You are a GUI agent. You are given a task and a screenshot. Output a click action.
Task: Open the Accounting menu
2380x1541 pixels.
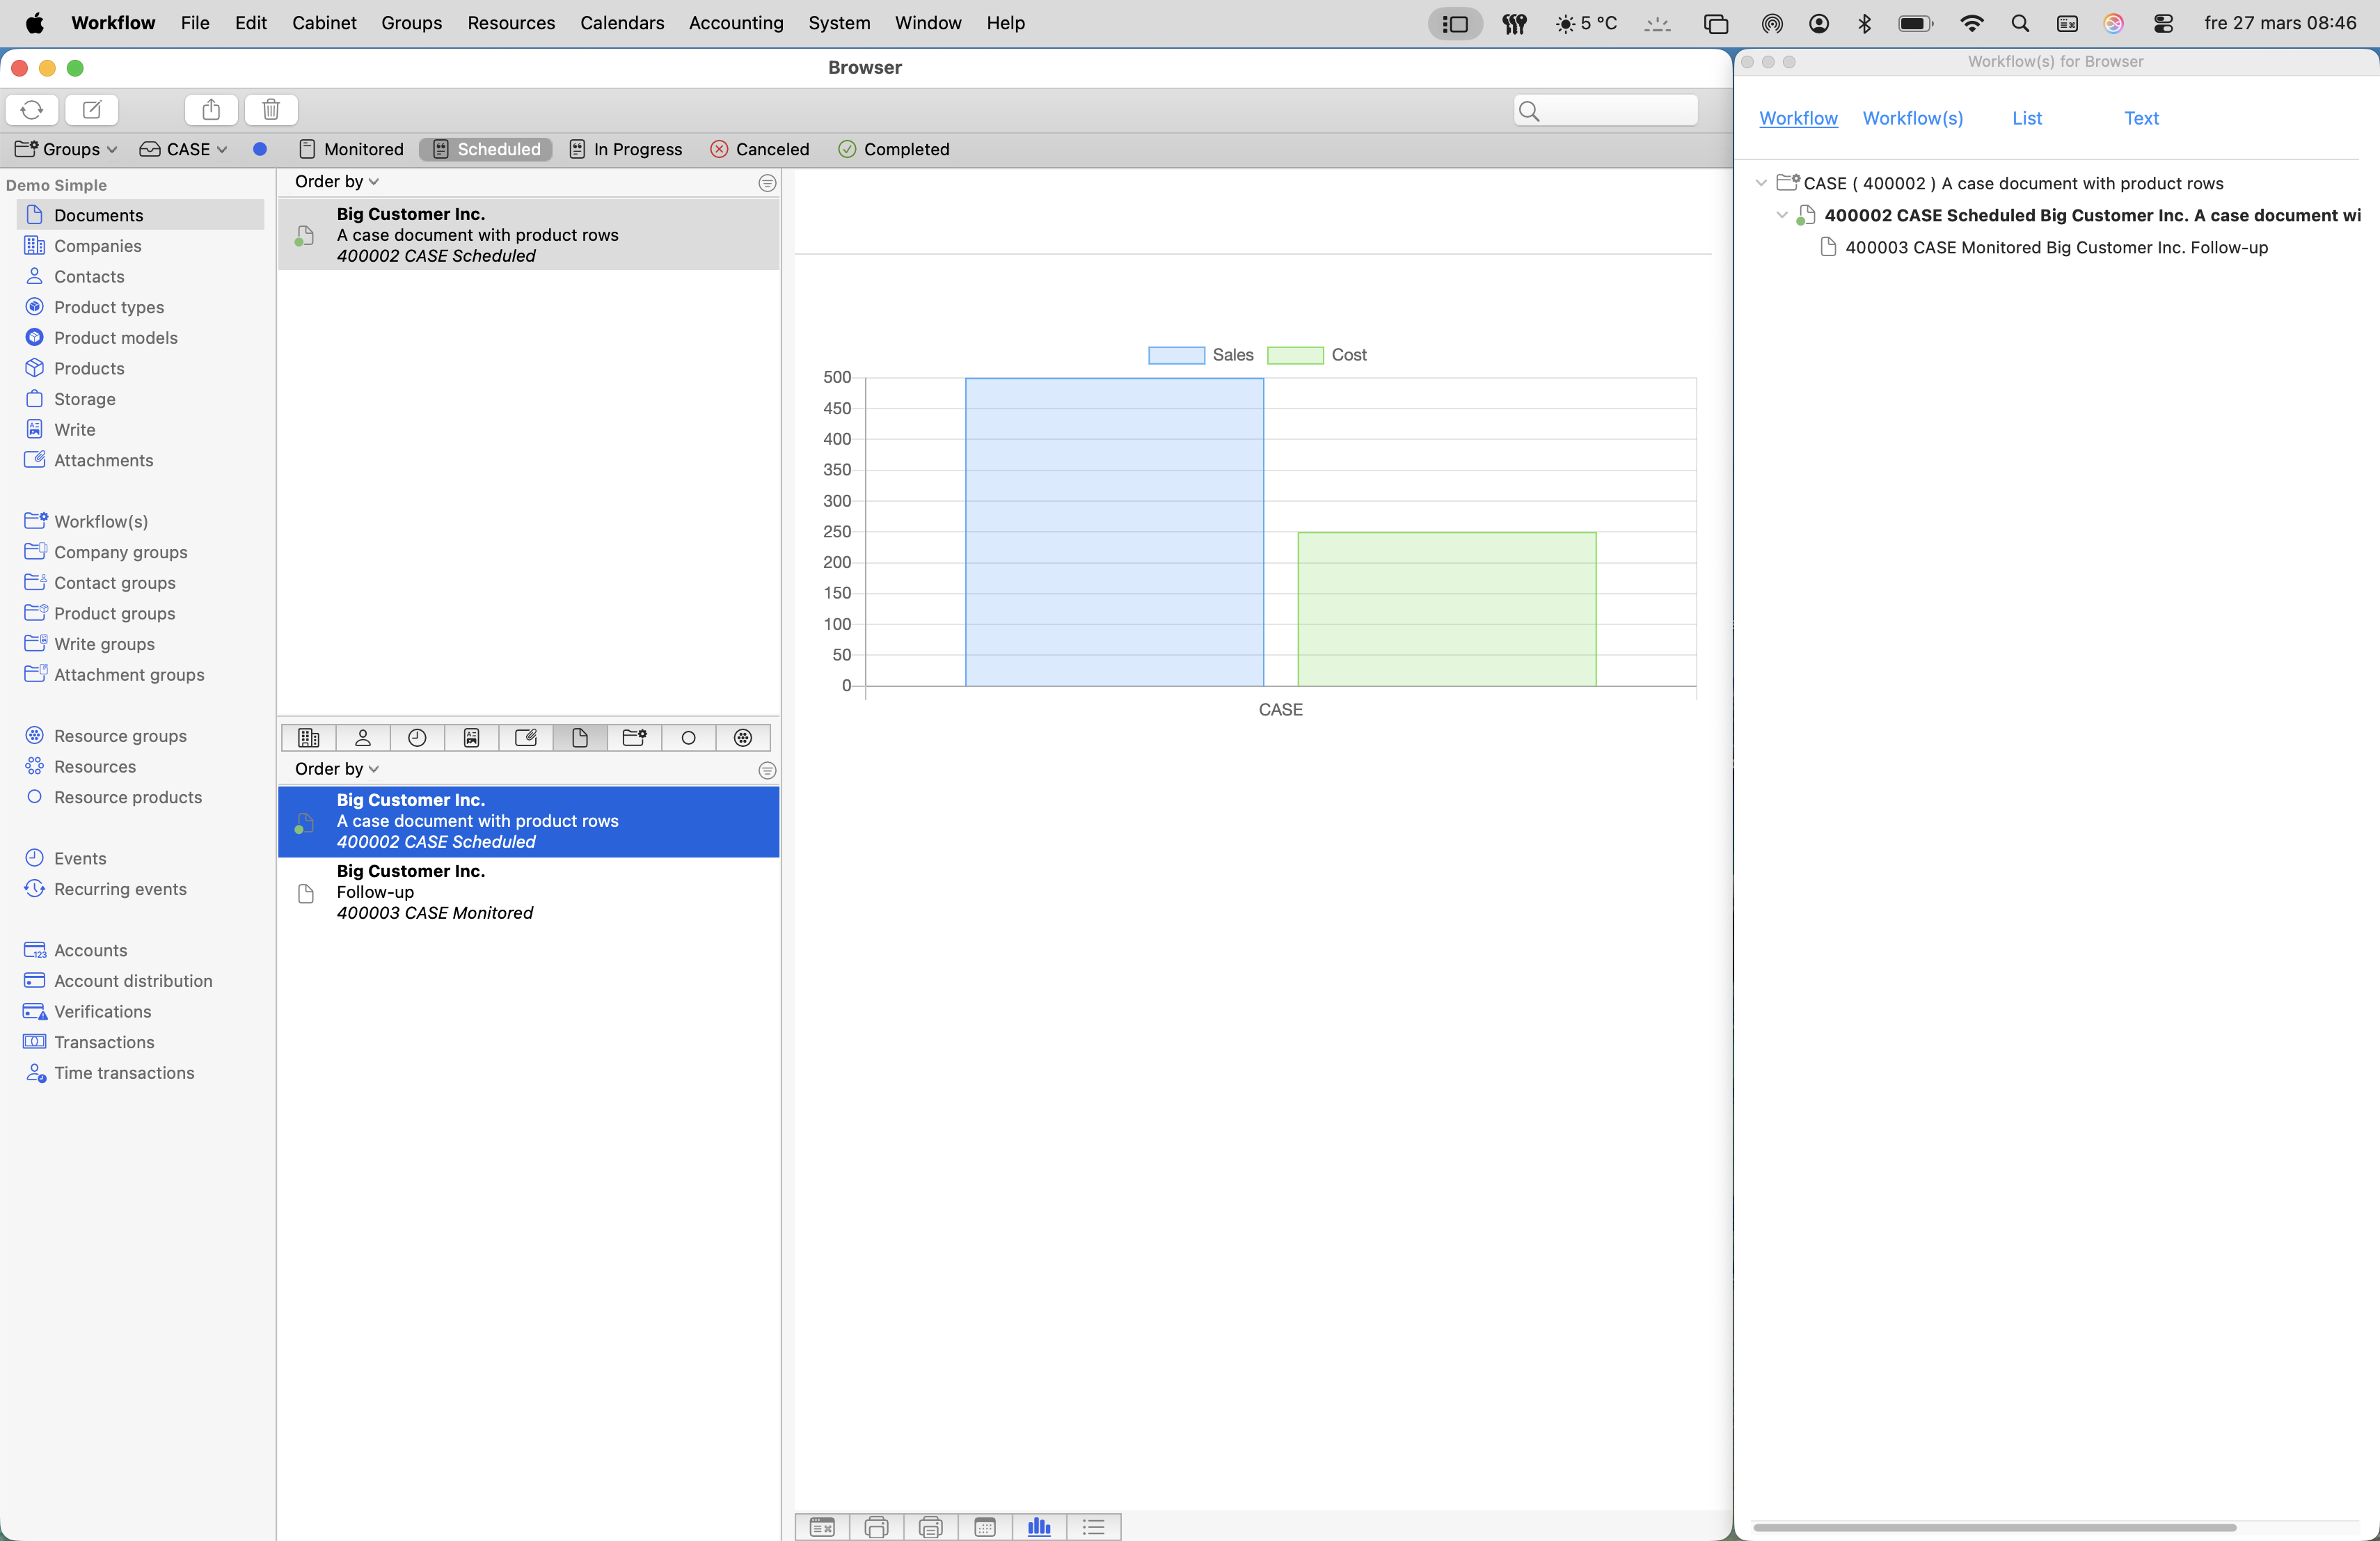(735, 22)
